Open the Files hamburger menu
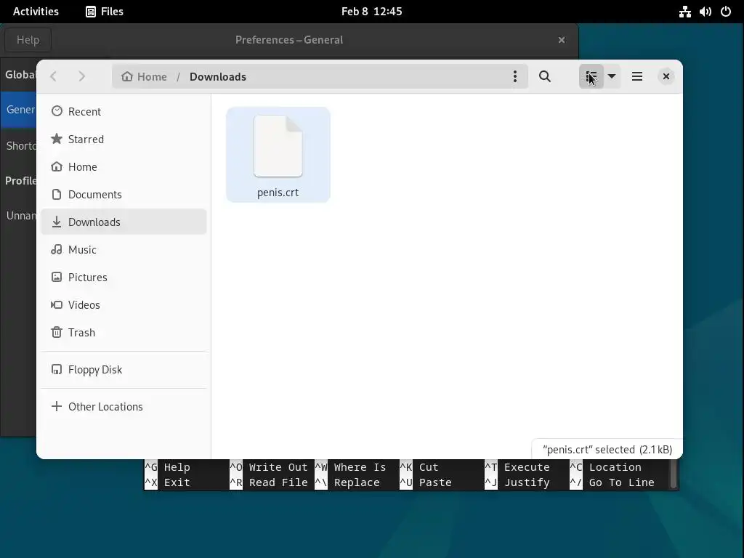 (636, 76)
